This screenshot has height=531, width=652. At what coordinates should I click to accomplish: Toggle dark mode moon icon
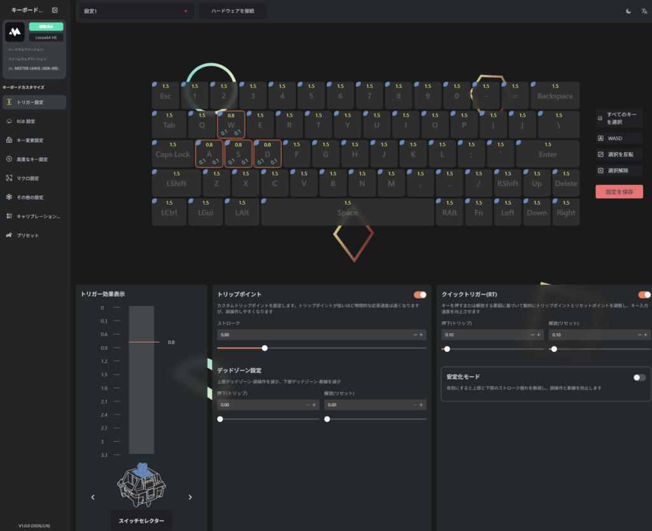[x=628, y=11]
